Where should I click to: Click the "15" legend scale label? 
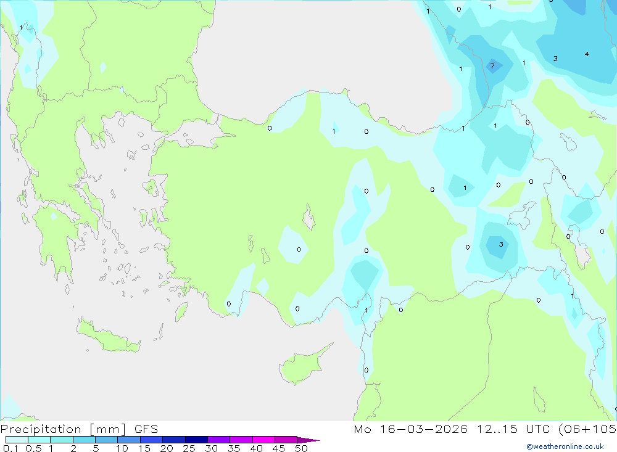144,448
